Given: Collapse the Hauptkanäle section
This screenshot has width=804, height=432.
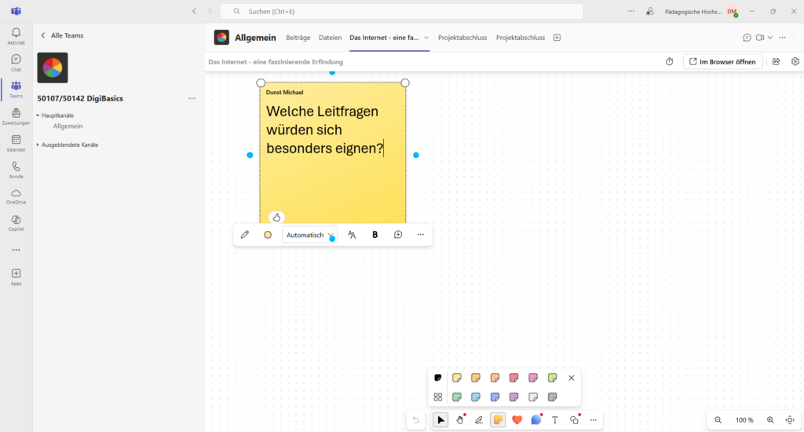Looking at the screenshot, I should [38, 115].
